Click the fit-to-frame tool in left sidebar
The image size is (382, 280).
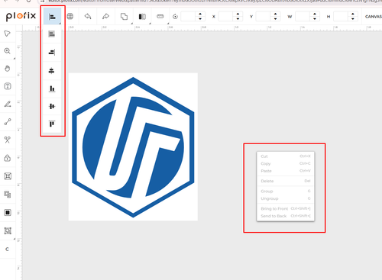(x=8, y=176)
